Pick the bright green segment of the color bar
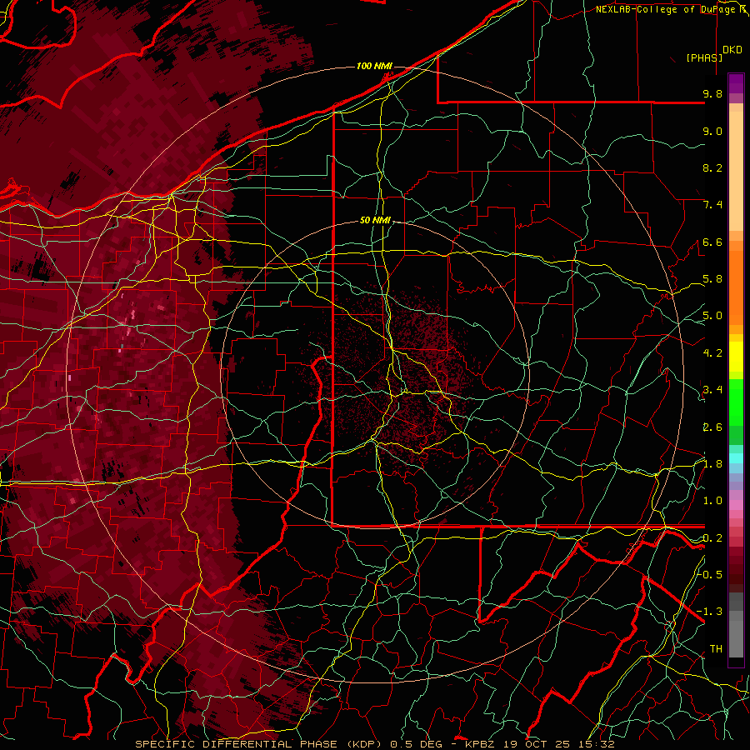750x750 pixels. [x=736, y=404]
